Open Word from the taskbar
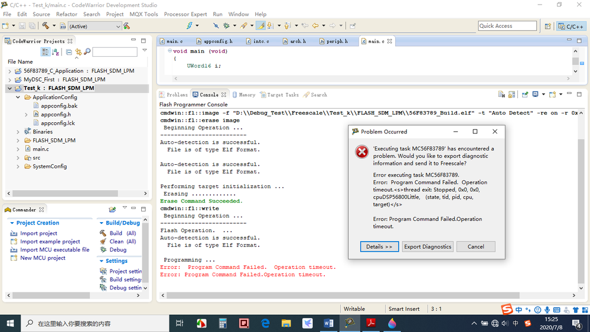Image resolution: width=590 pixels, height=332 pixels. pos(328,323)
